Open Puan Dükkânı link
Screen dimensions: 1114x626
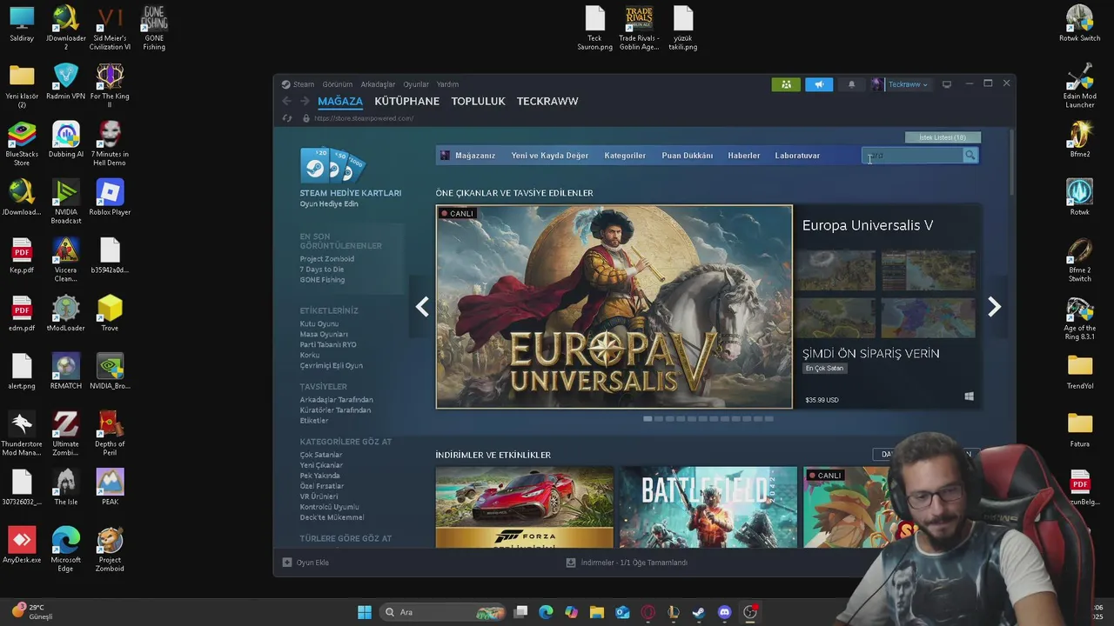[688, 156]
